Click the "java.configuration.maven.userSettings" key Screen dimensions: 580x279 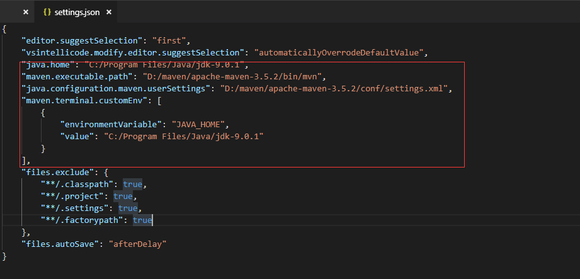[116, 88]
